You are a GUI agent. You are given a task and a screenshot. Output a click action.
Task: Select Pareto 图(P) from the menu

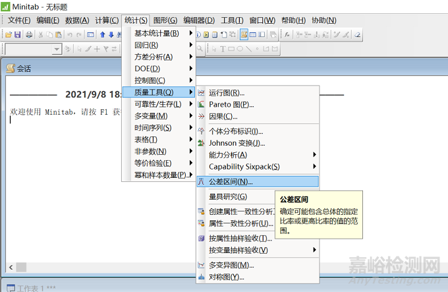click(x=231, y=104)
